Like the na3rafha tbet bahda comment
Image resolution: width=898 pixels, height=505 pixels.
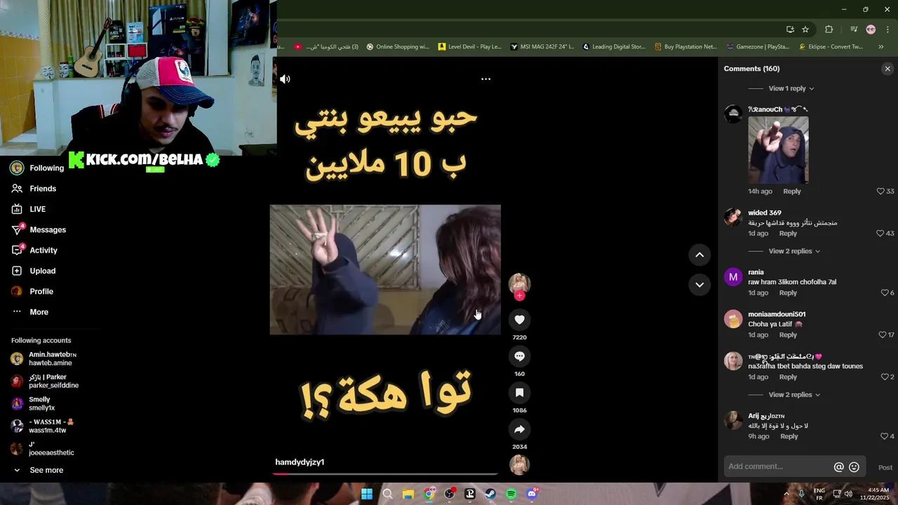[x=885, y=377]
